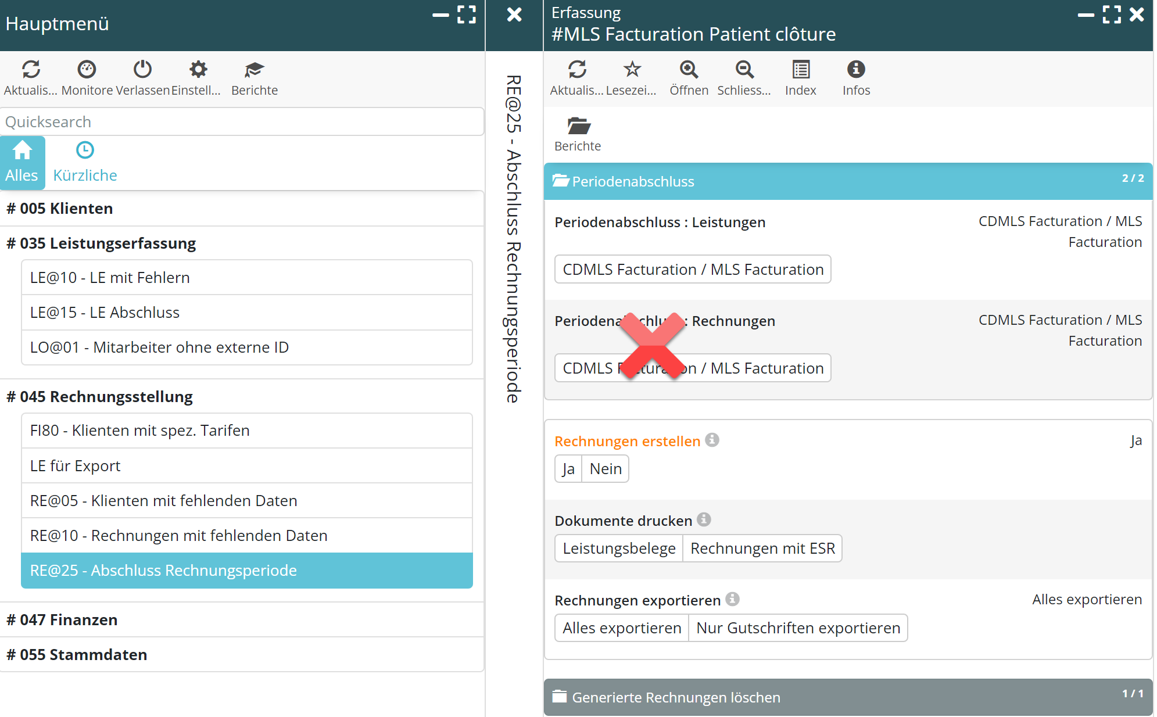Select Ja for Rechnungen erstellen
Viewport: 1157px width, 717px height.
tap(568, 469)
